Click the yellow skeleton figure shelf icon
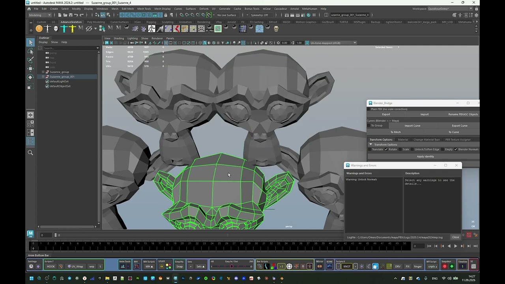505x284 pixels. tap(72, 28)
